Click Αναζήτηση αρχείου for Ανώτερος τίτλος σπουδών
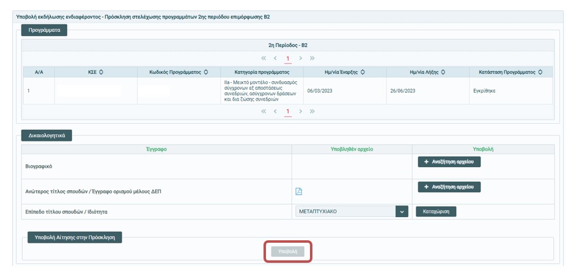Screen dimensions: 579x272 (x=449, y=187)
